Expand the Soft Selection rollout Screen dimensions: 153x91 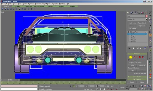coord(137,77)
